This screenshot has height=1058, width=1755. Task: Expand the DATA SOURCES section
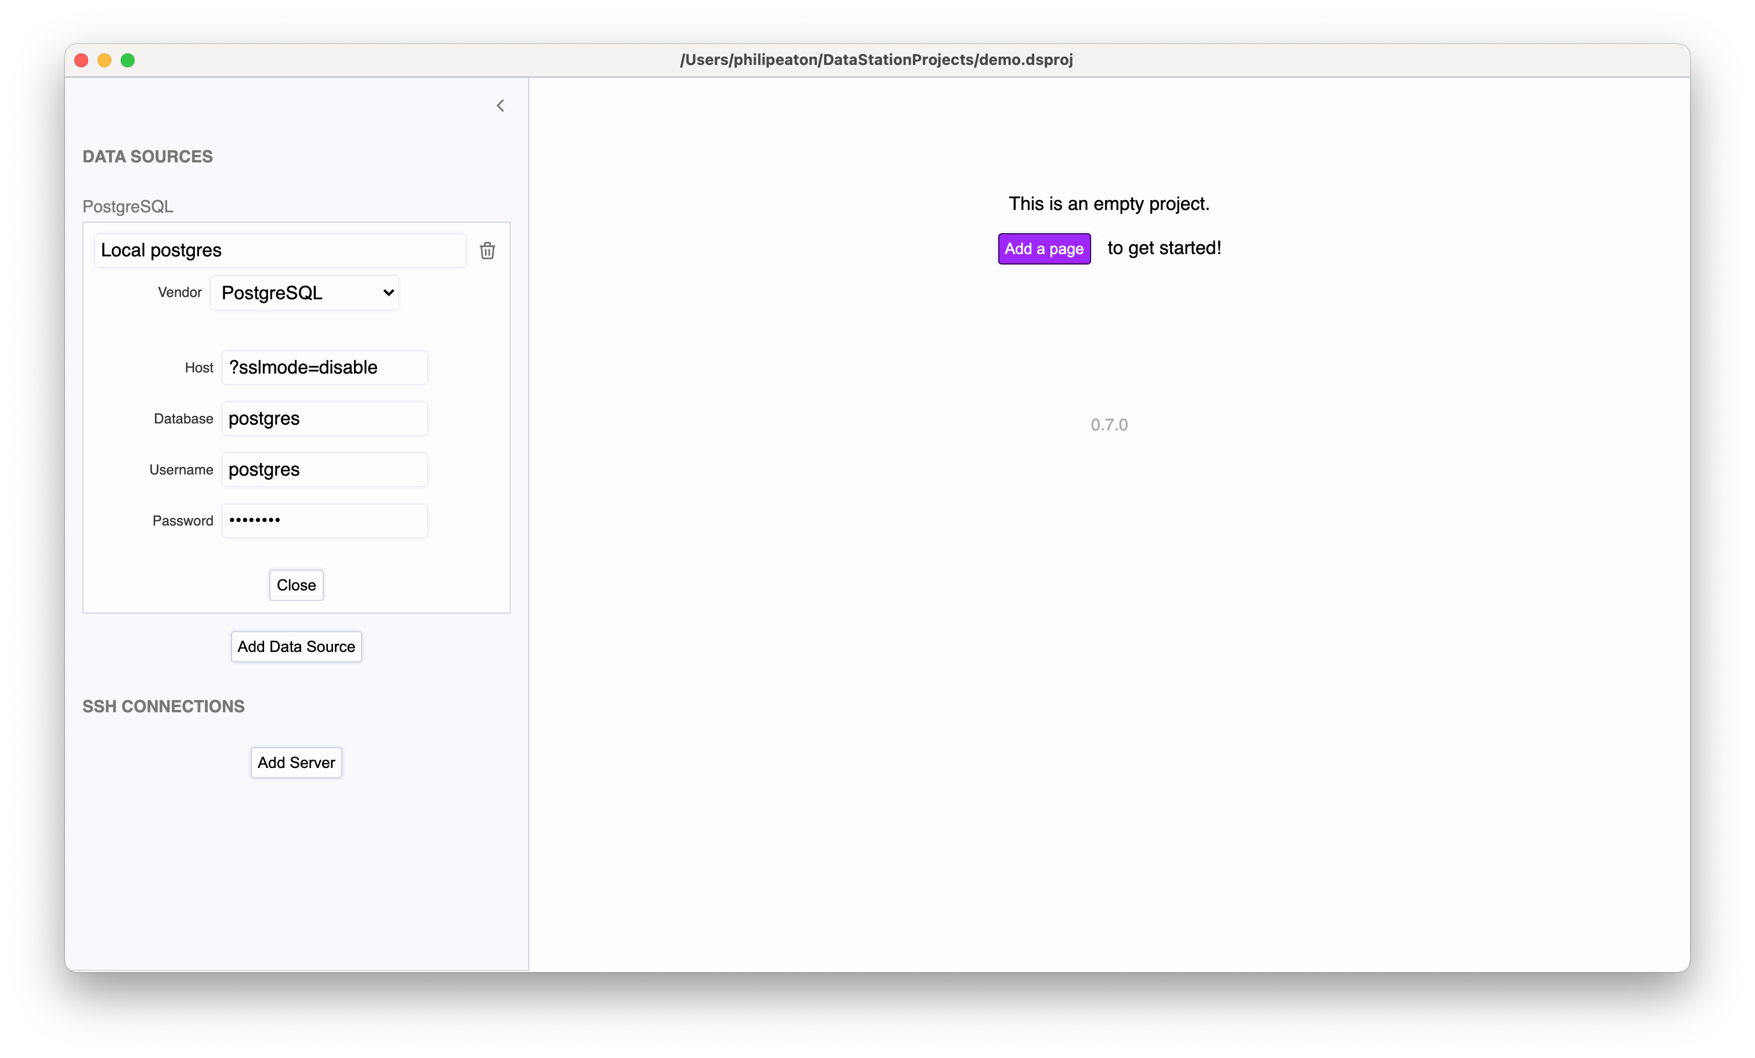click(149, 155)
